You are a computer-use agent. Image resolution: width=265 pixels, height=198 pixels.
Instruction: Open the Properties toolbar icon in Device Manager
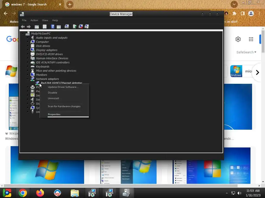(45, 27)
